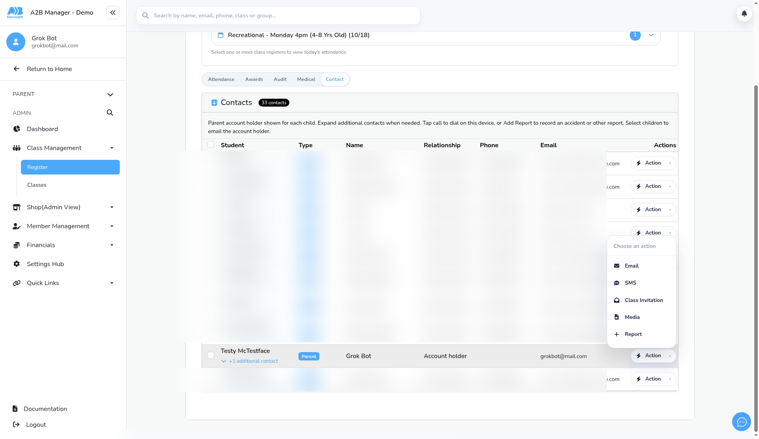Tick the select-all checkbox in header

(x=211, y=144)
